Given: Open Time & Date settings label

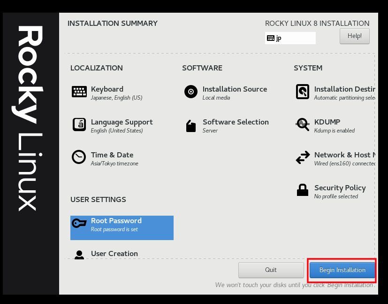Looking at the screenshot, I should (112, 155).
